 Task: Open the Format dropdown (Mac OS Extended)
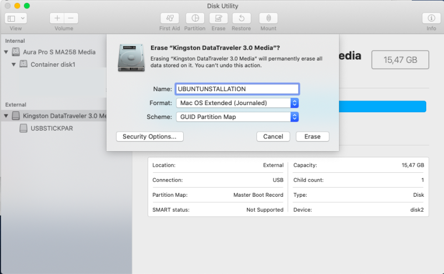pos(238,103)
